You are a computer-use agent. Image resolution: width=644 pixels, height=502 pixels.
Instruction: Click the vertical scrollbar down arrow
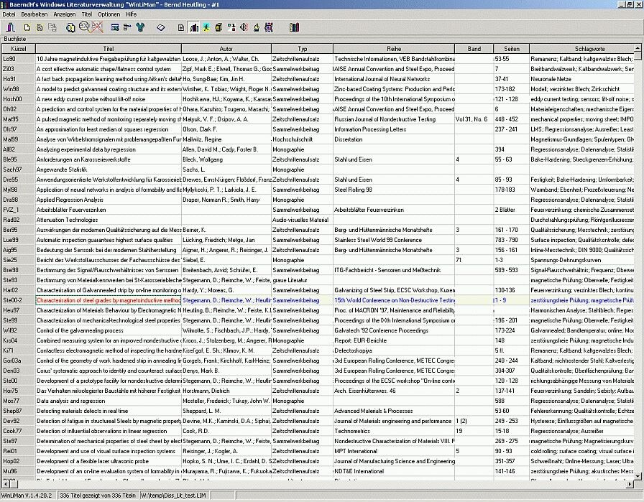click(638, 476)
